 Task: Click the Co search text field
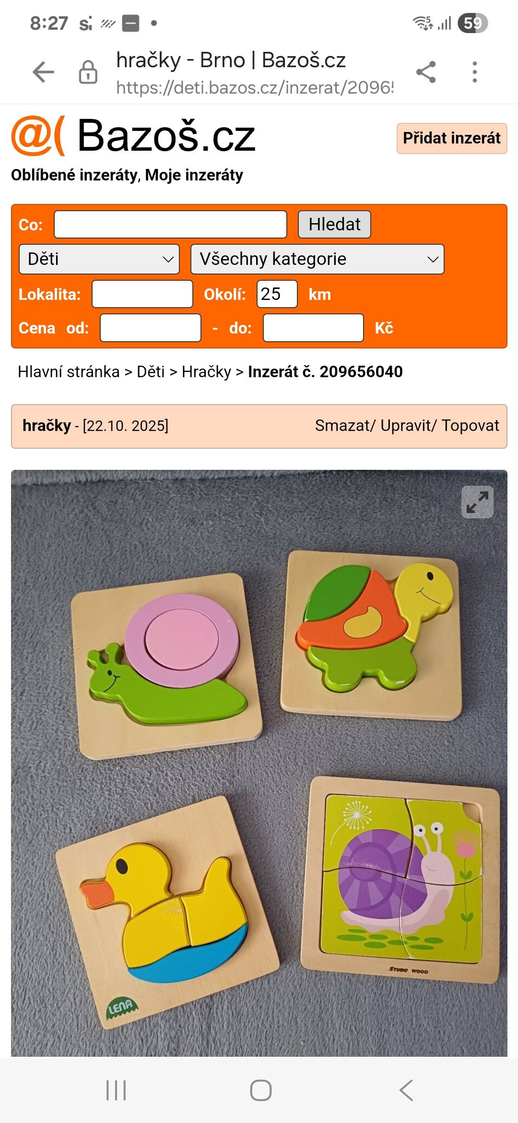click(170, 224)
